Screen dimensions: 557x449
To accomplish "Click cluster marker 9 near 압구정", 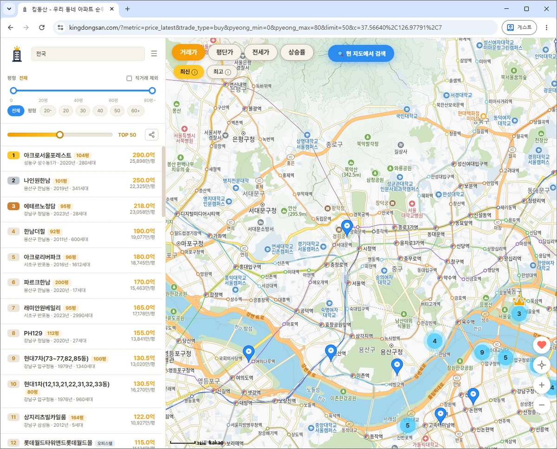I will click(482, 353).
